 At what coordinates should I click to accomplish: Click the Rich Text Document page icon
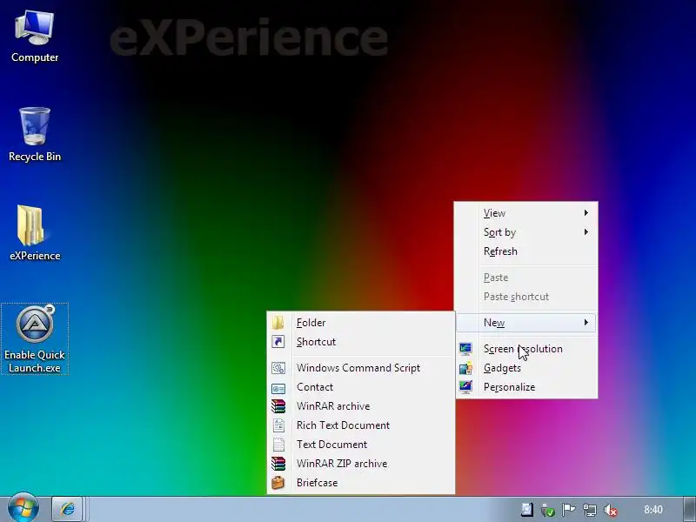click(x=278, y=425)
